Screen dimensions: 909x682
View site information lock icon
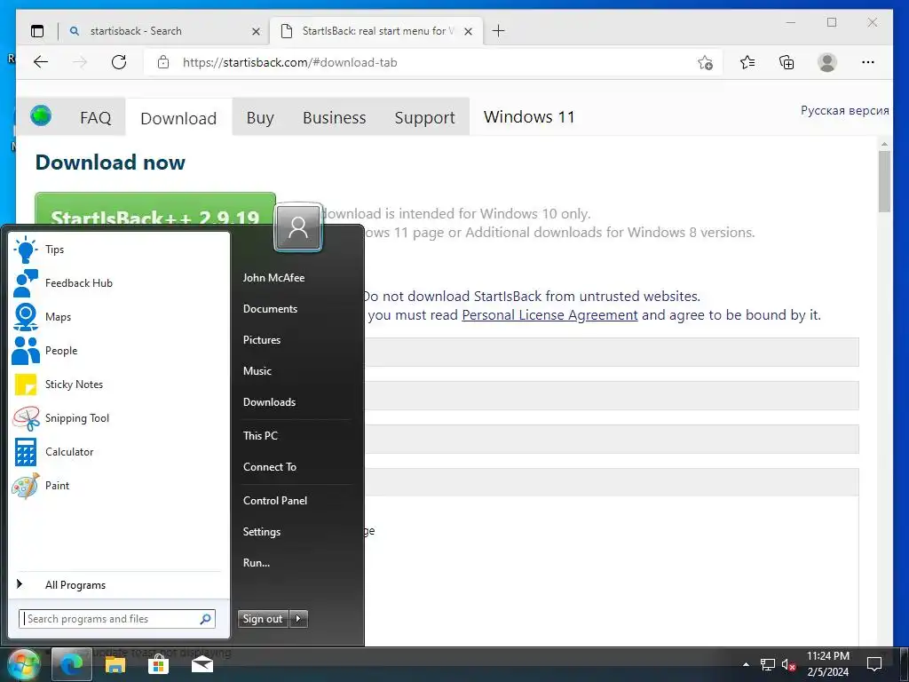click(x=163, y=62)
